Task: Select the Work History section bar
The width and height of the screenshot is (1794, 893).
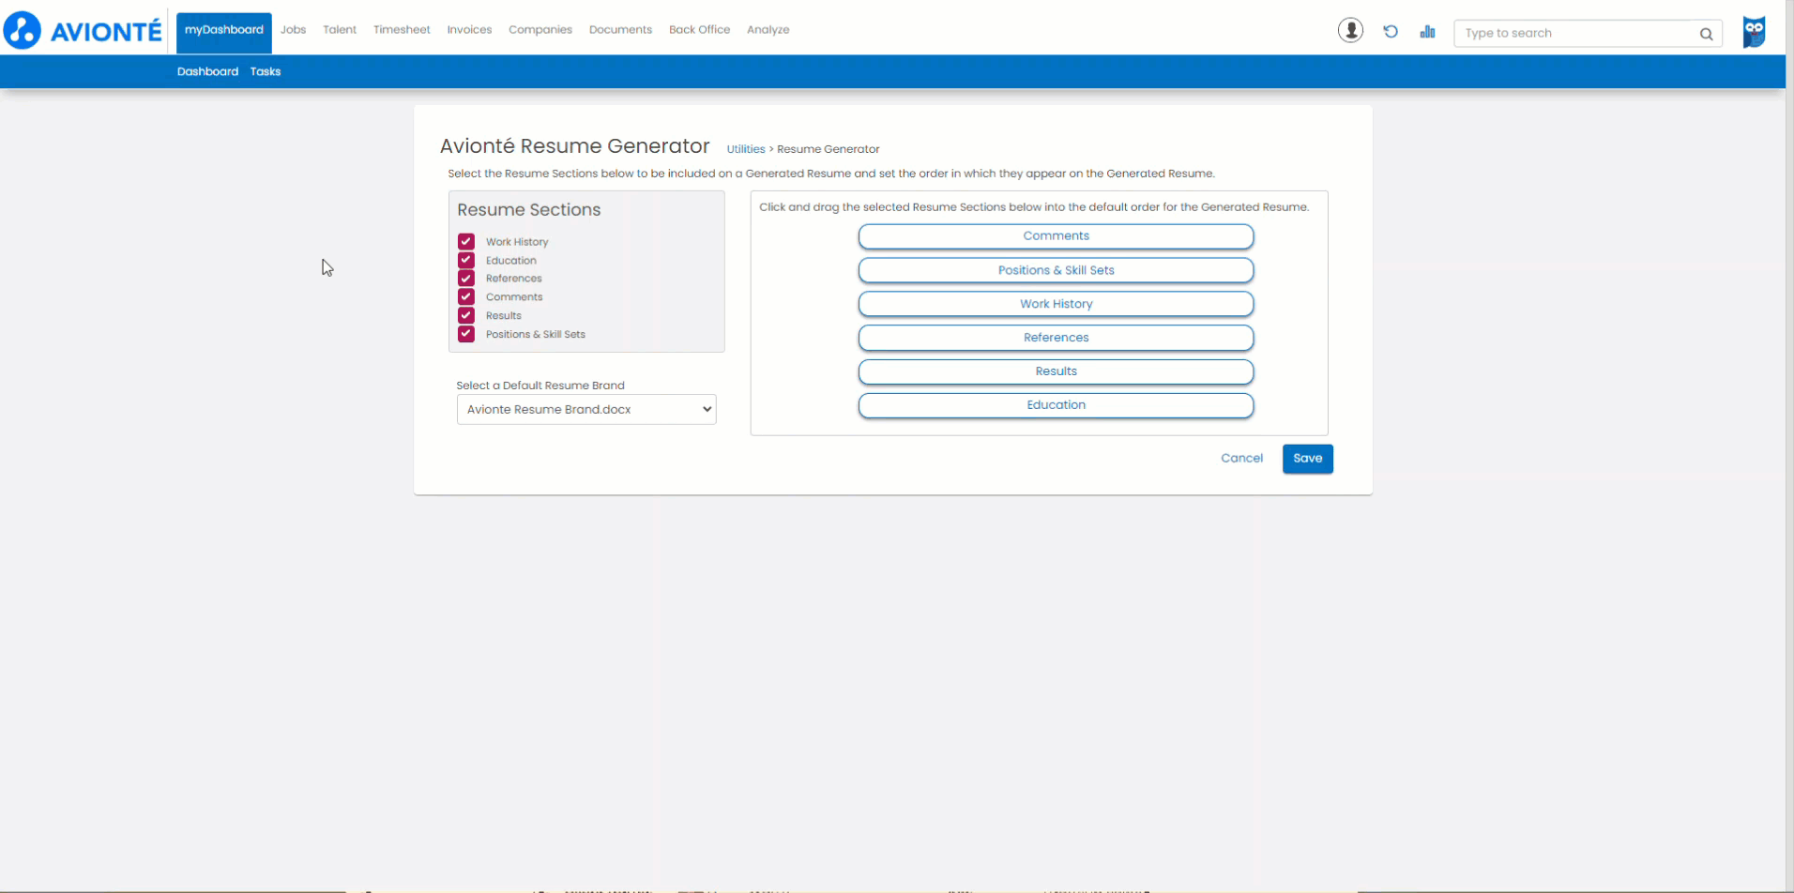Action: 1056,304
